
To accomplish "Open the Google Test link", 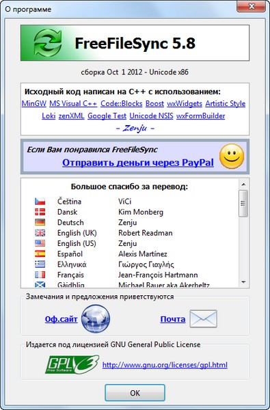I will click(107, 116).
